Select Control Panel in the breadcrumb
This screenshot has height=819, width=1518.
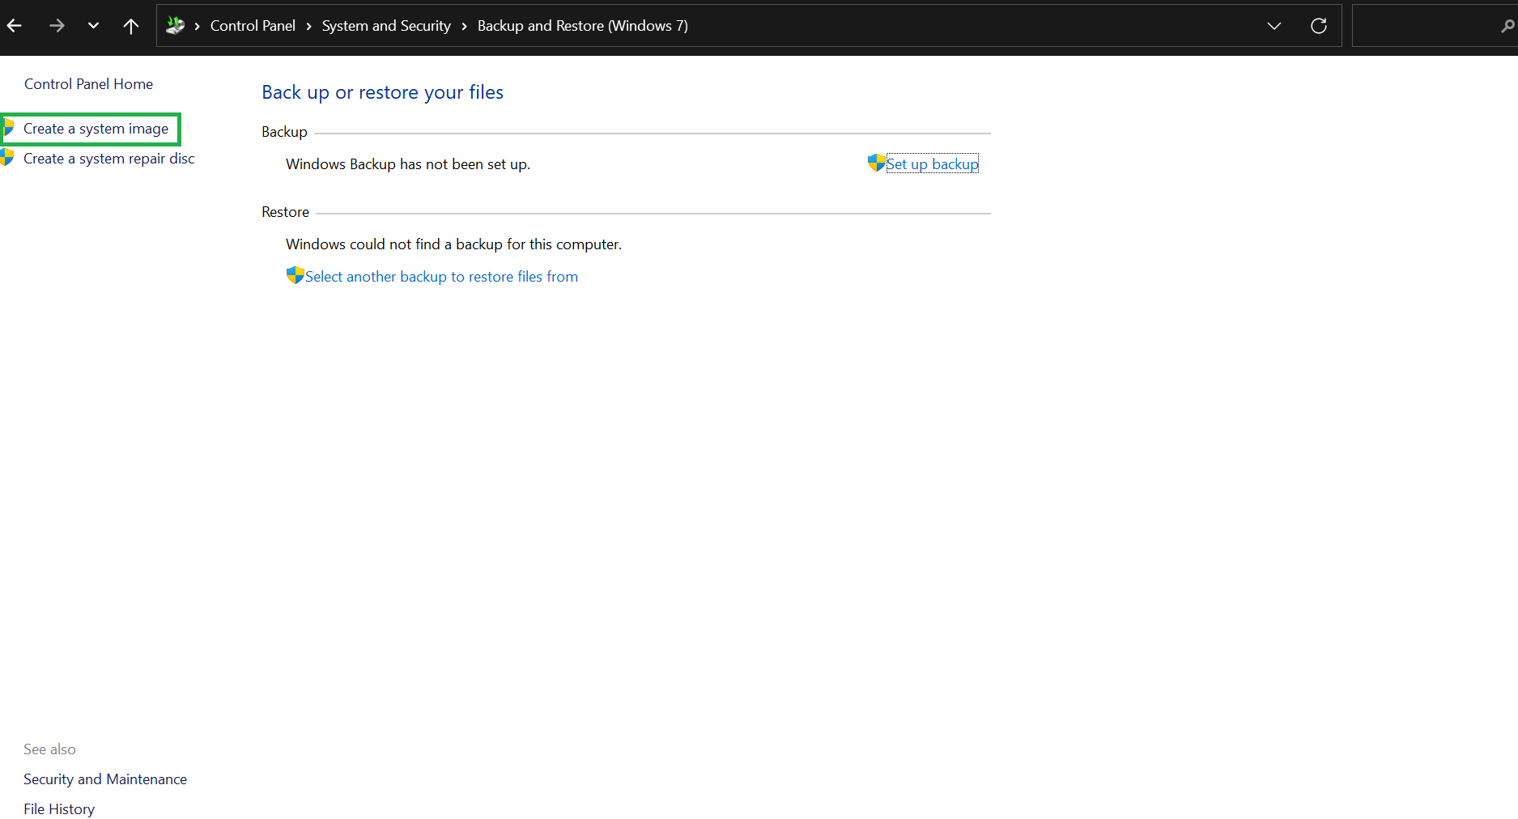tap(253, 26)
